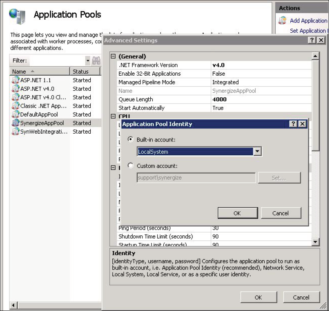
Task: Click the SynergizeAppPool icon
Action: pyautogui.click(x=15, y=123)
